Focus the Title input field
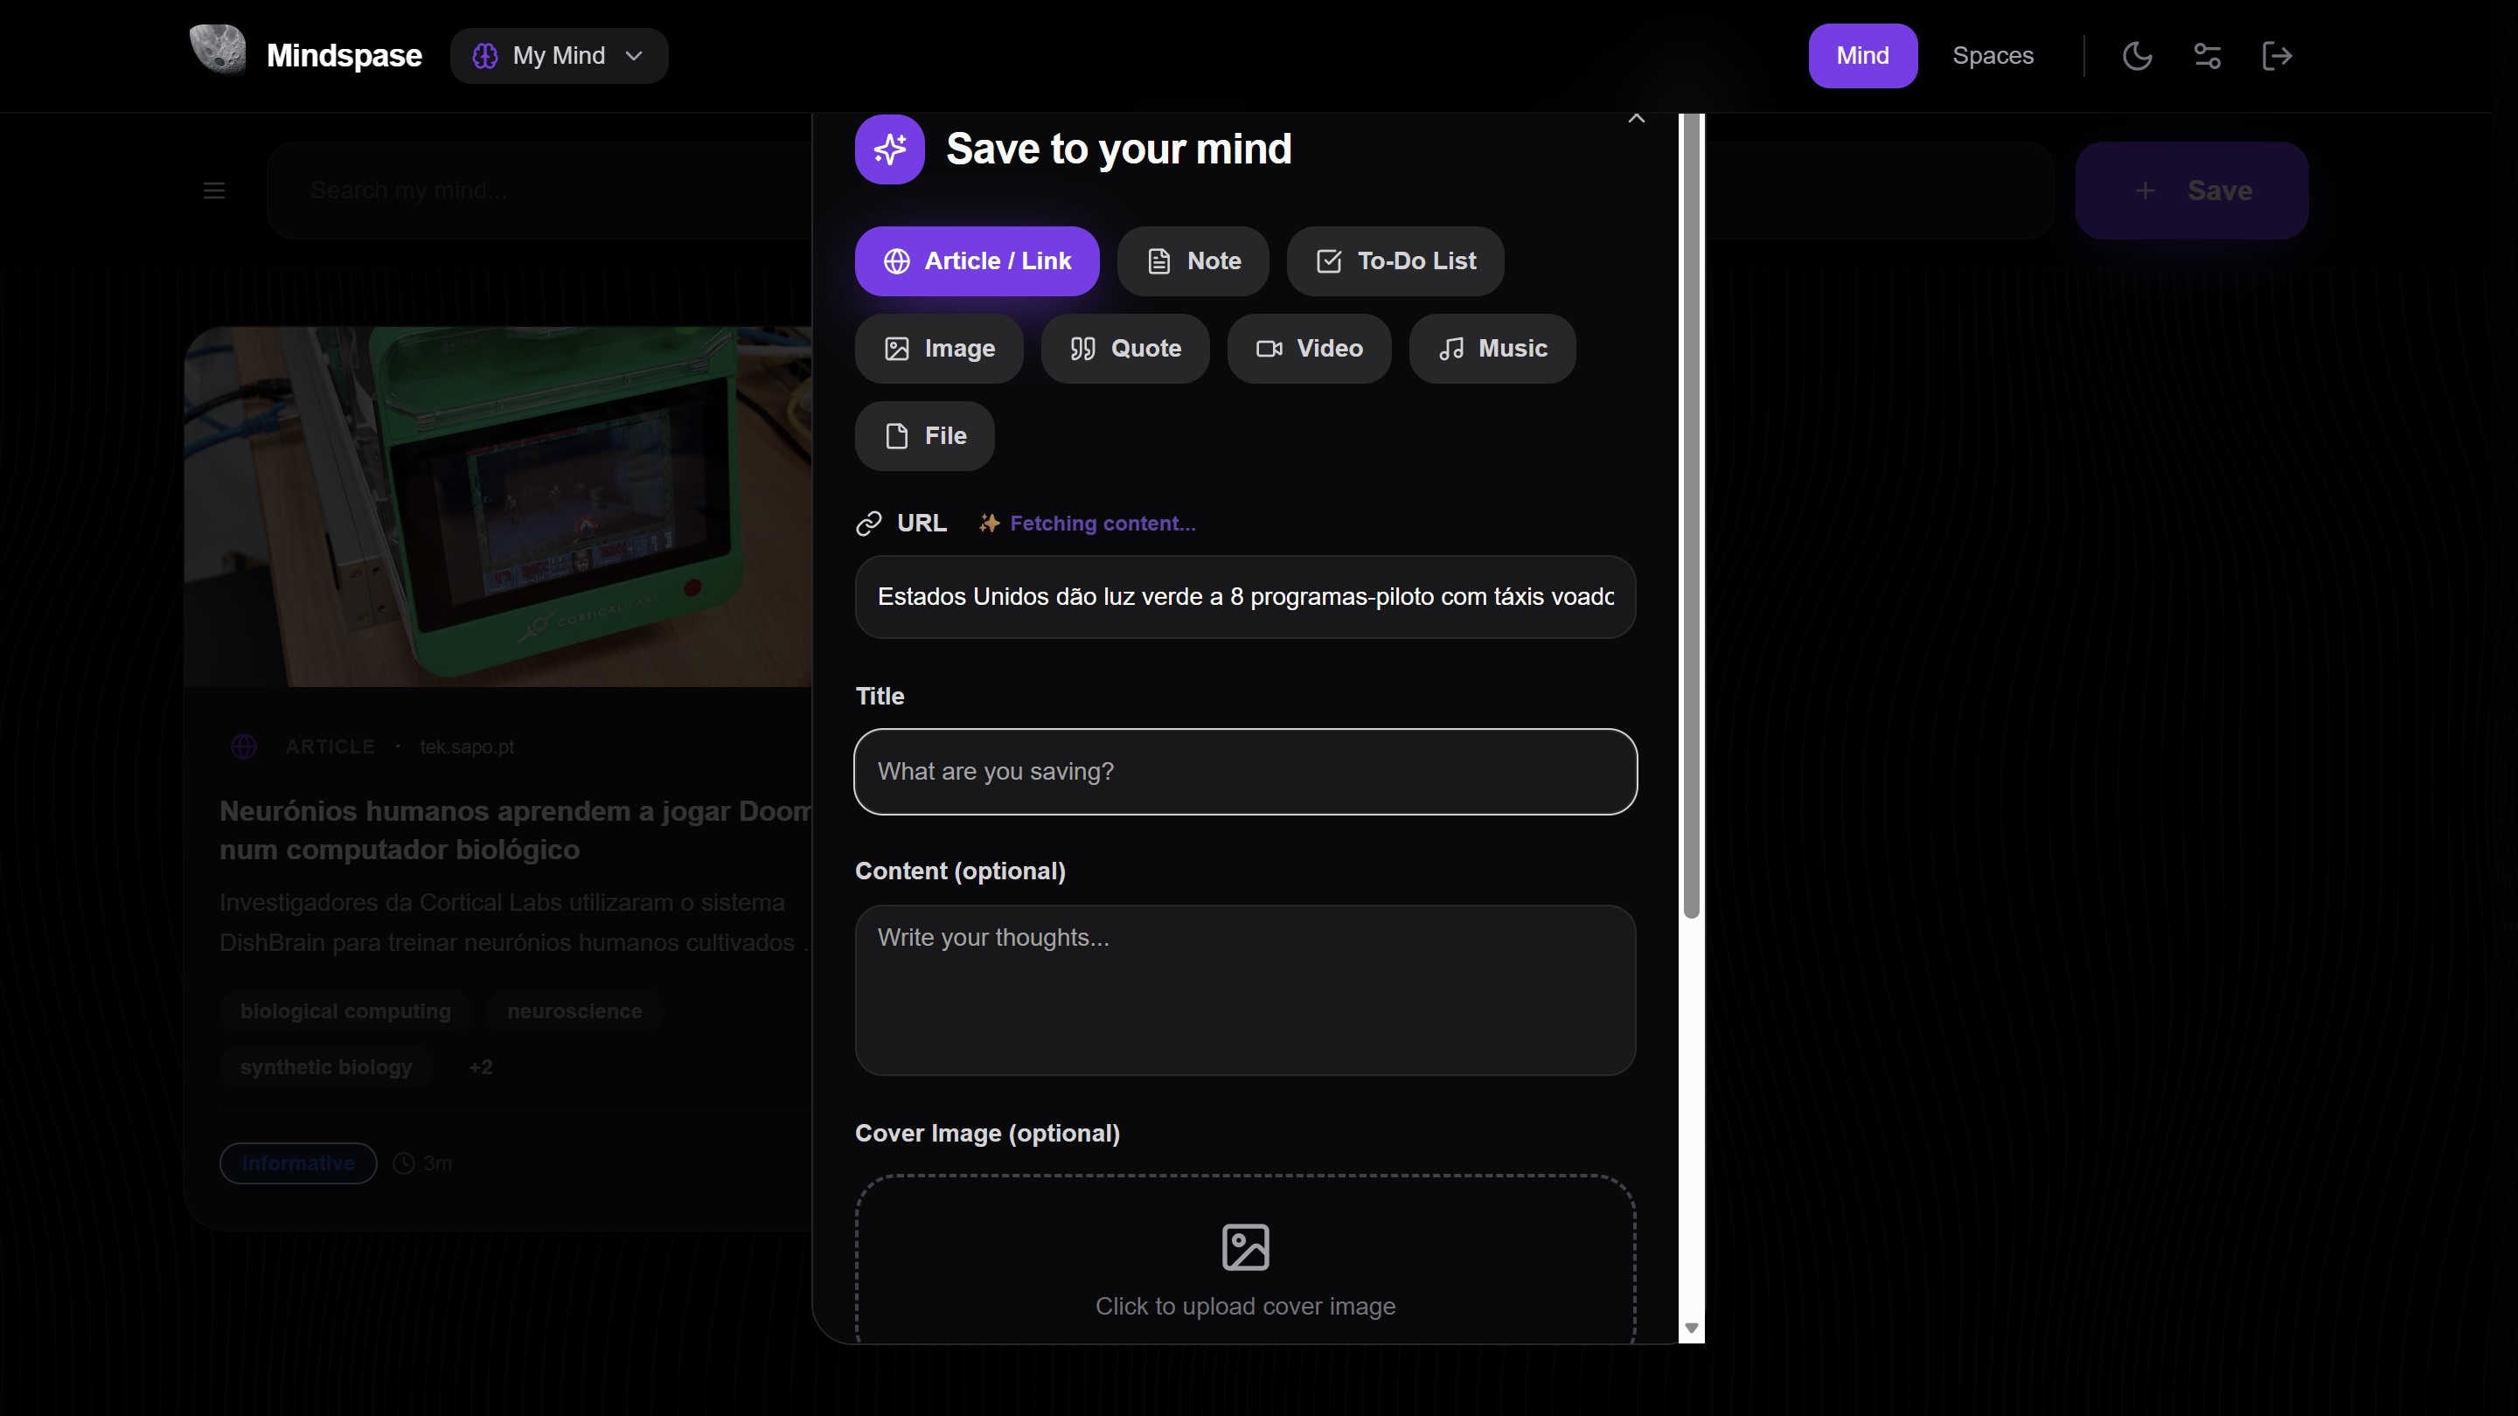 1245,772
